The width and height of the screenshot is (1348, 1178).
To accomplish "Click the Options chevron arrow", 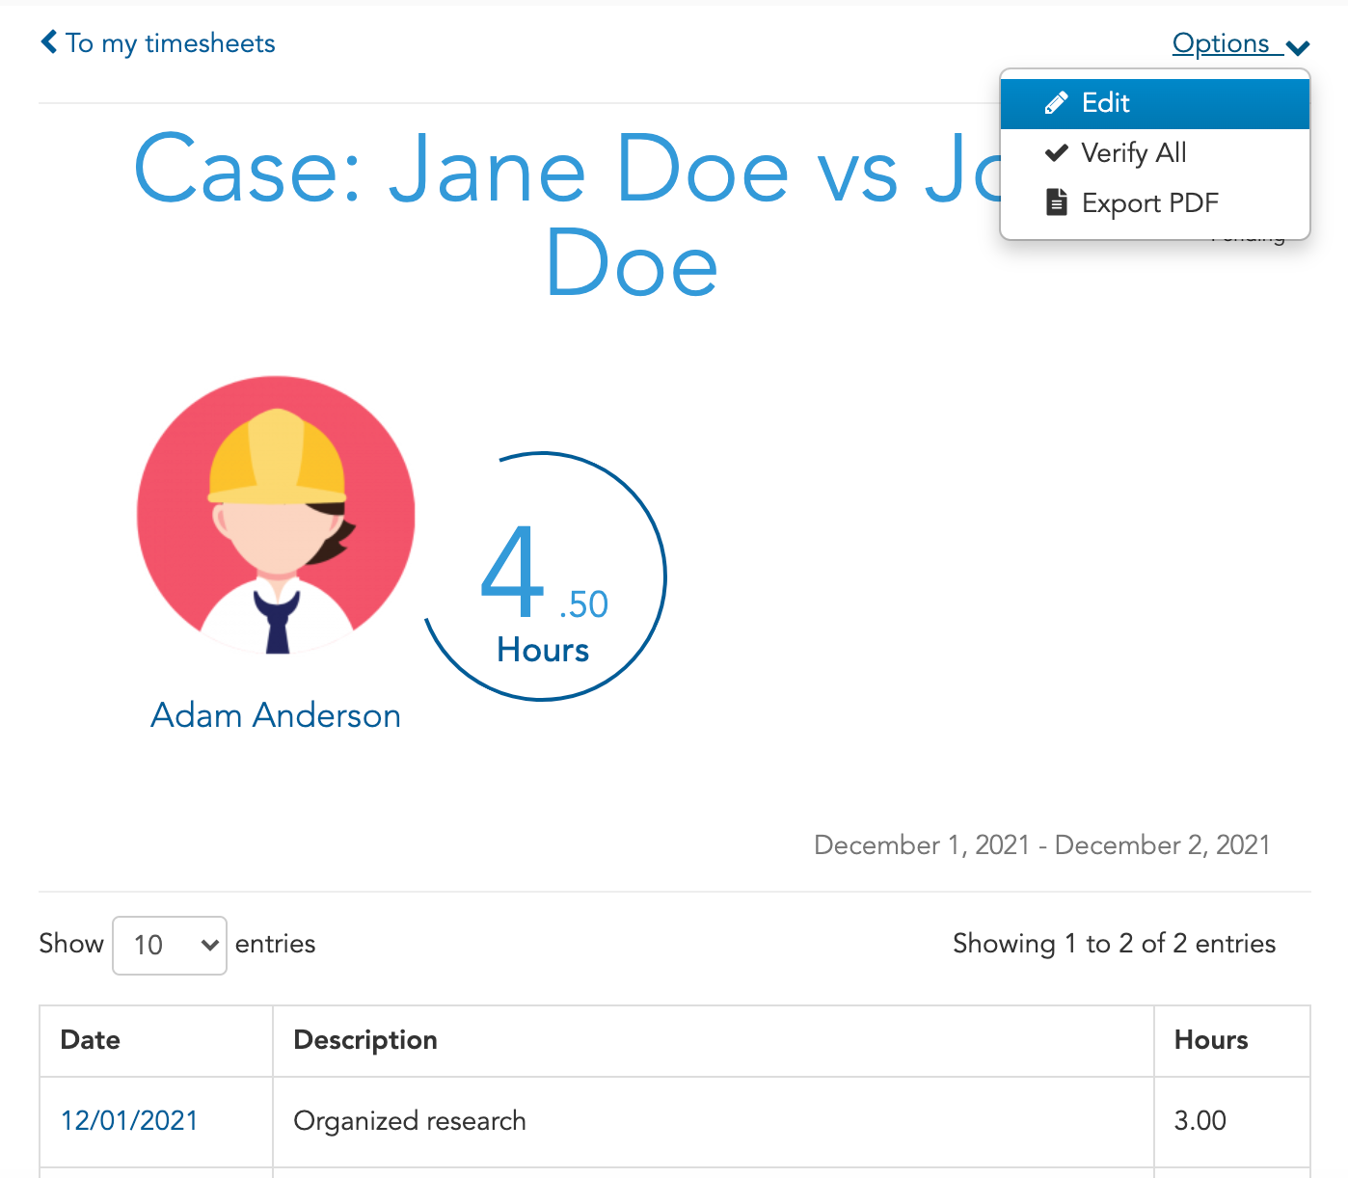I will 1297,47.
